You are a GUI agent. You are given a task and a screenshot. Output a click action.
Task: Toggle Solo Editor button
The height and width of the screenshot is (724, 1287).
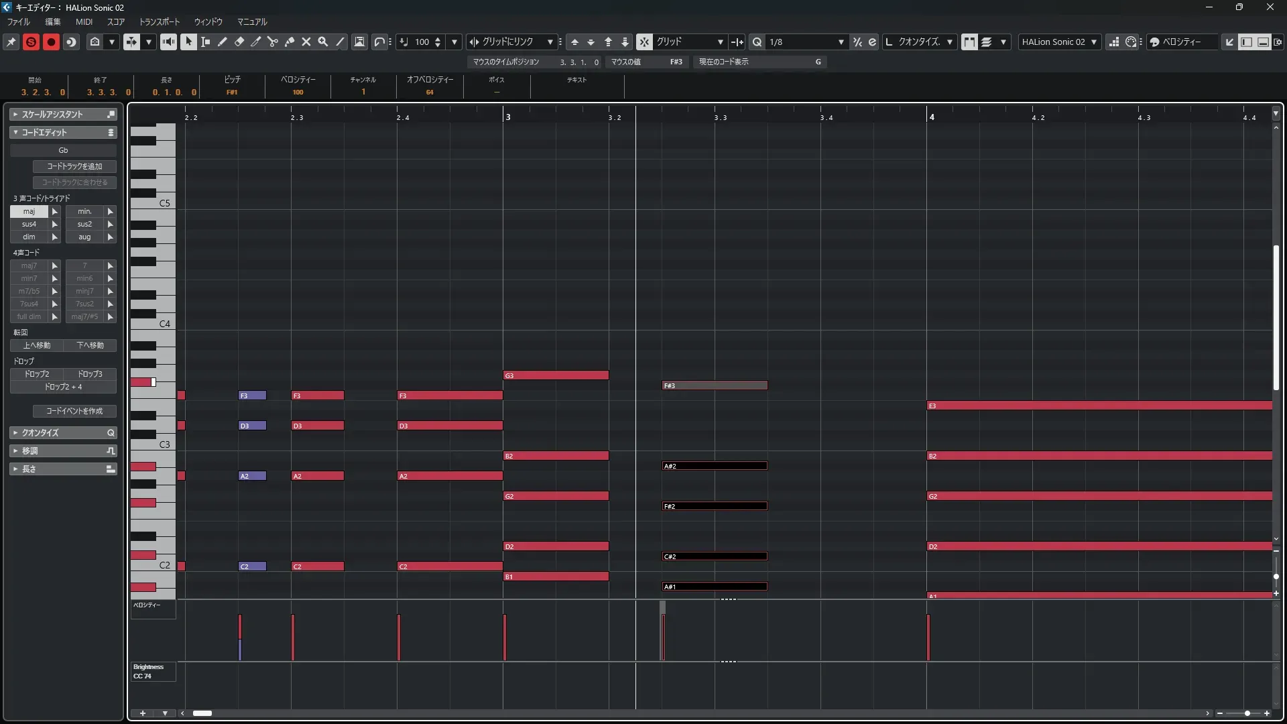click(x=31, y=42)
